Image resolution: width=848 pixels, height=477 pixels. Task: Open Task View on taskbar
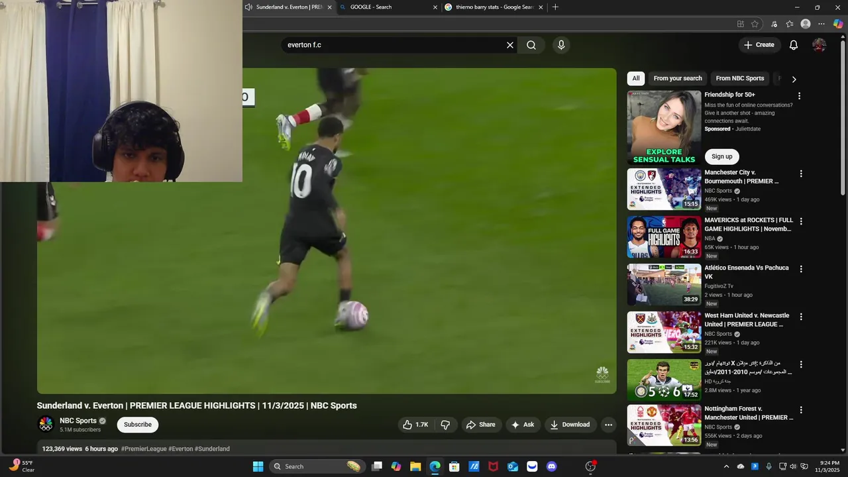click(376, 466)
